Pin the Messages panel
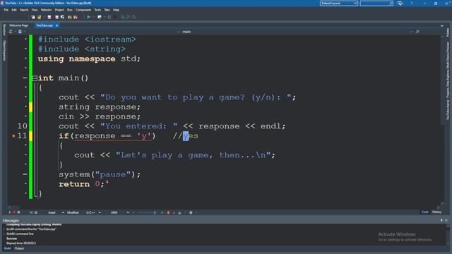Screen dimensions: 452x254 441,220
